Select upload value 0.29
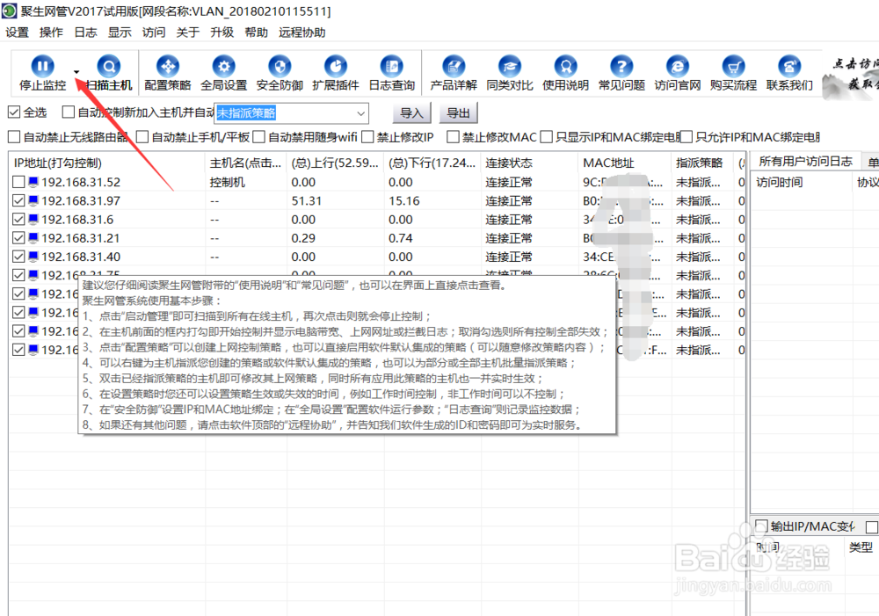 click(x=303, y=238)
